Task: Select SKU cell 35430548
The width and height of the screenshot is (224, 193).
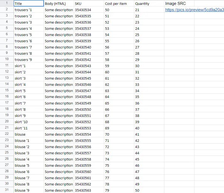Action: coord(89,97)
